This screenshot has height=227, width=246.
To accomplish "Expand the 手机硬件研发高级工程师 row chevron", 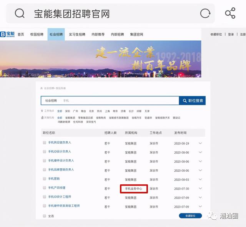I will 200,207.
